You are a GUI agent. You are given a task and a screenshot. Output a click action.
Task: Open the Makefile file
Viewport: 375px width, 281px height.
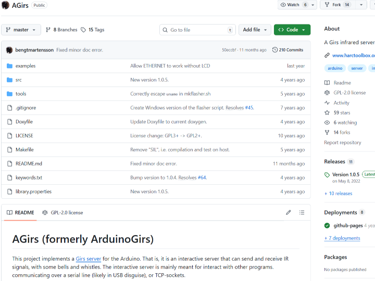tap(24, 149)
